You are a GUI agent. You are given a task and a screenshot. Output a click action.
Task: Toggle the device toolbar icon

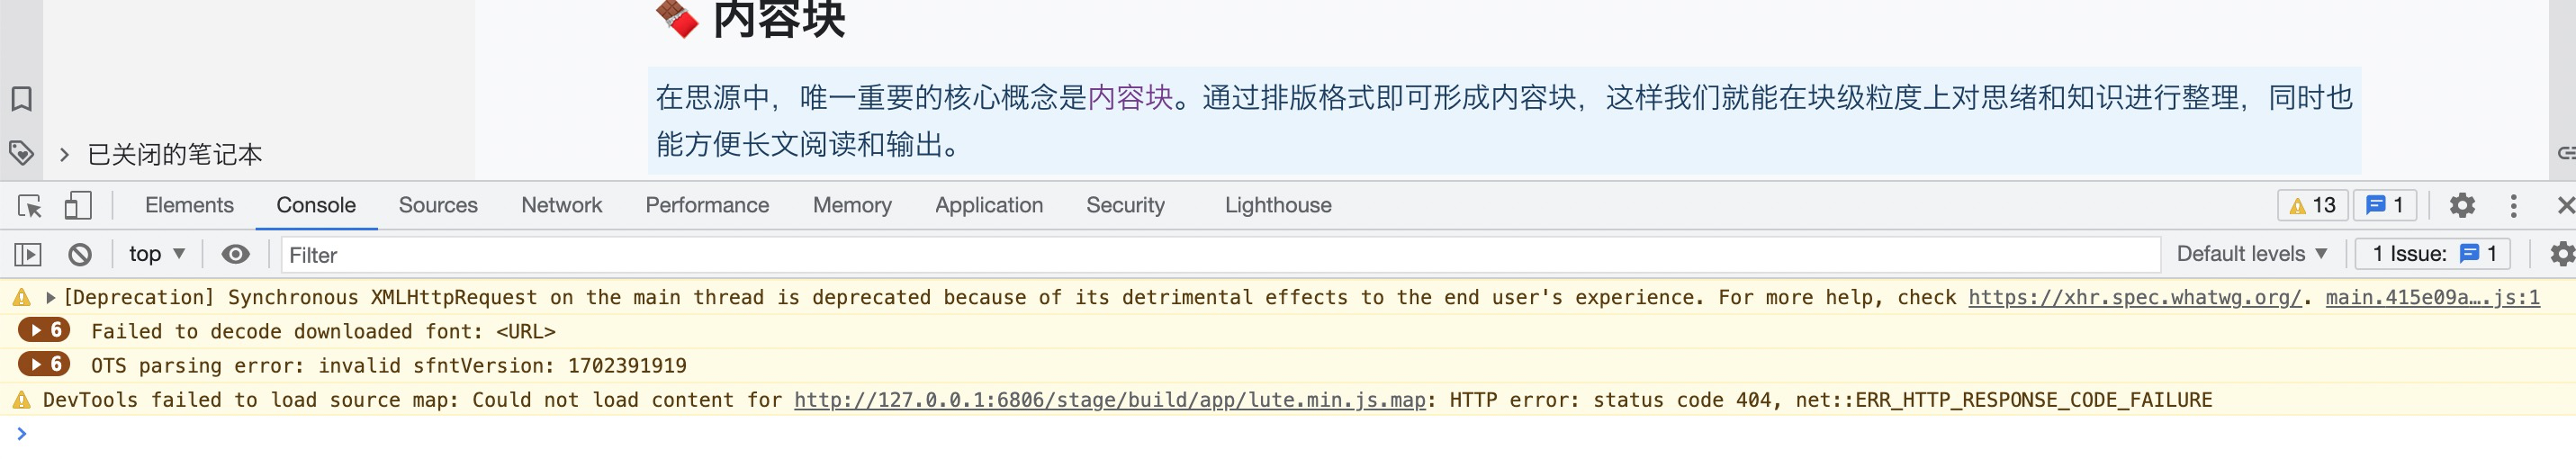pyautogui.click(x=77, y=206)
